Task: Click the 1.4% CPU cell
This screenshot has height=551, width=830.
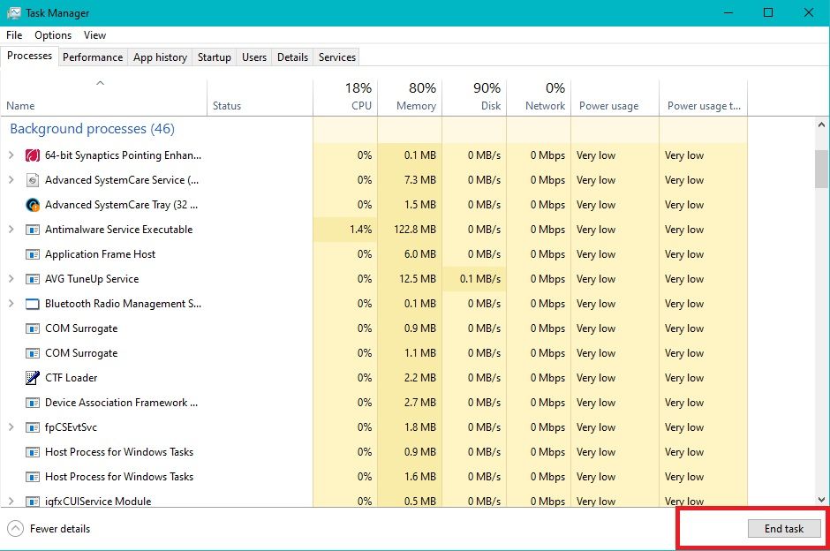Action: coord(345,230)
